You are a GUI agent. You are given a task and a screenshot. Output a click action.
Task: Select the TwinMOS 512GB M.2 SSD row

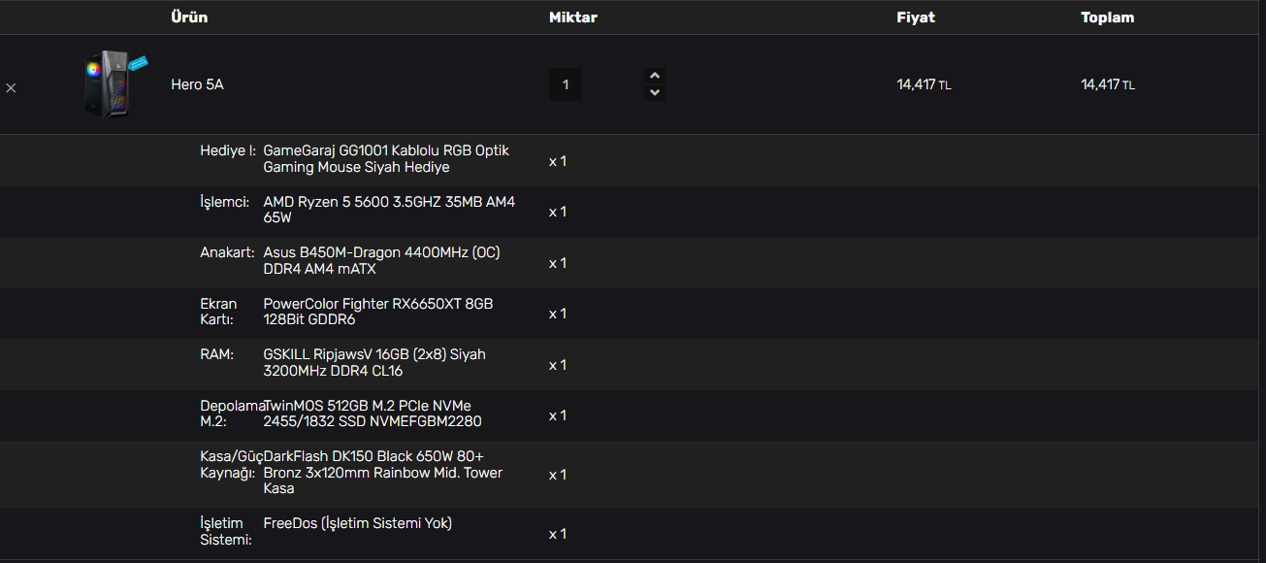tap(633, 415)
